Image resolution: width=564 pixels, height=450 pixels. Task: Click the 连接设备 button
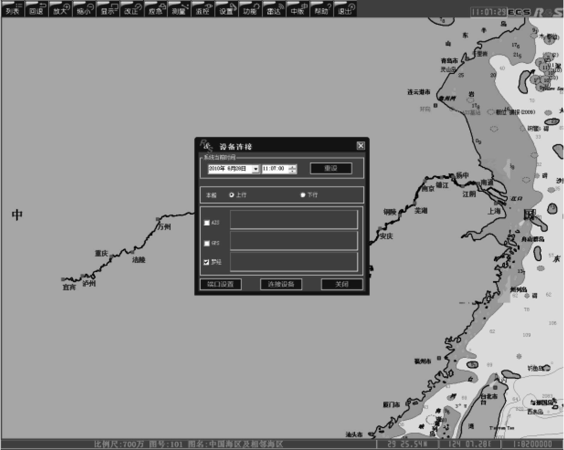pyautogui.click(x=281, y=284)
